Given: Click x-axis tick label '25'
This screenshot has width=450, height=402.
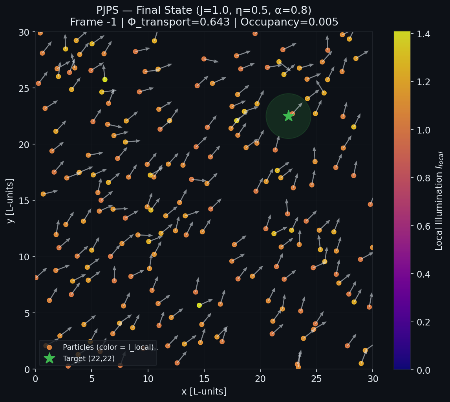Looking at the screenshot, I should click(x=316, y=379).
